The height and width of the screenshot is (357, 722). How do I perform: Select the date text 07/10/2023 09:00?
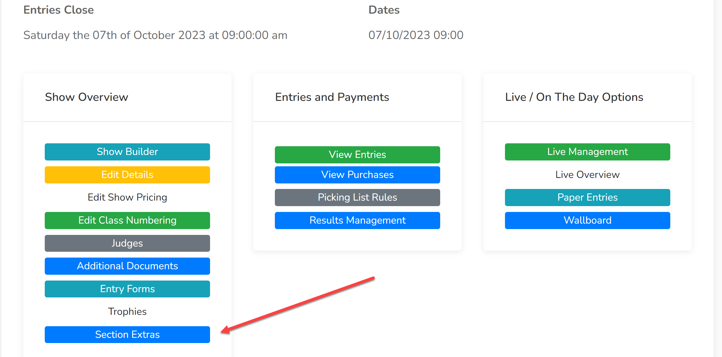coord(416,35)
